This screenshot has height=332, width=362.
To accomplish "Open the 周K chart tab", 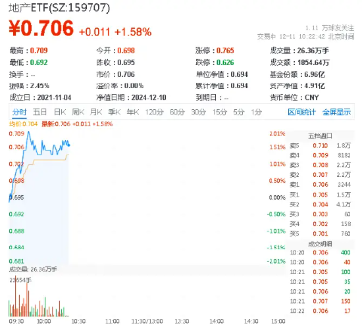I will tap(78, 112).
